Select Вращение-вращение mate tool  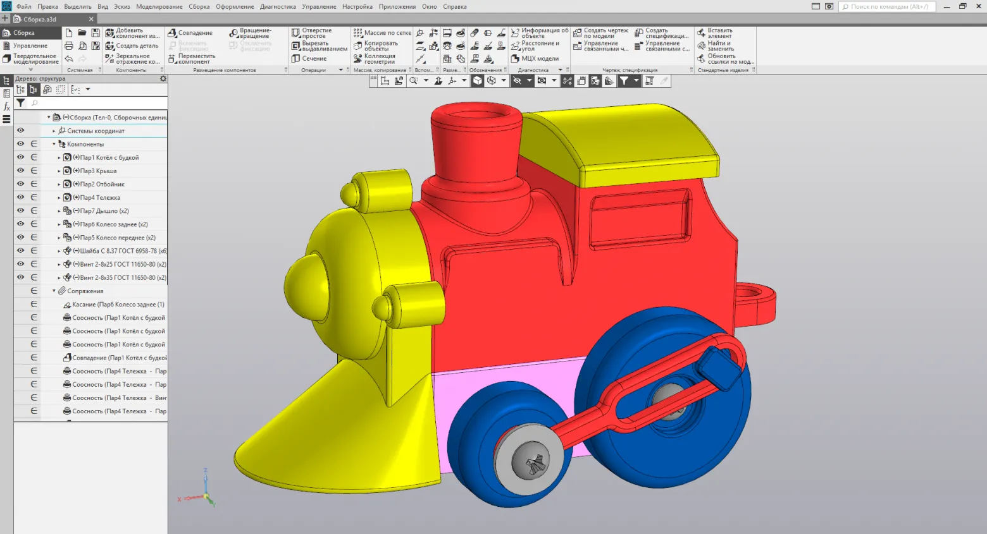[251, 33]
